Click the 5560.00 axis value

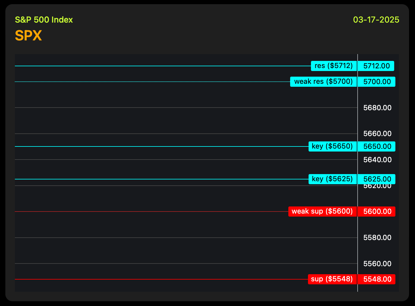click(378, 264)
